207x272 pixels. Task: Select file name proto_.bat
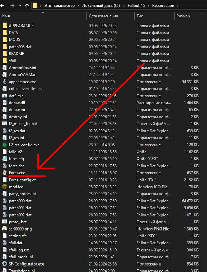[18, 222]
